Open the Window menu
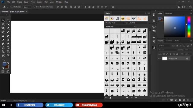Screen dimensions: 193x108 [59, 2]
